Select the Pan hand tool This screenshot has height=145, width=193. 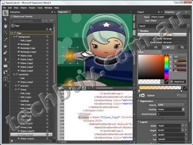click(5, 26)
